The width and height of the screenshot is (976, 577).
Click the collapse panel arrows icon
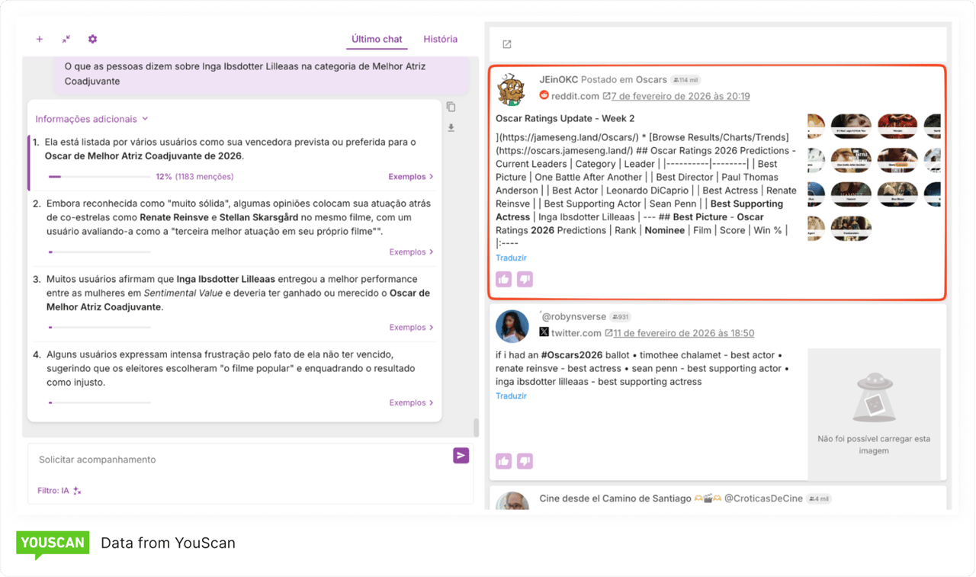click(x=66, y=39)
